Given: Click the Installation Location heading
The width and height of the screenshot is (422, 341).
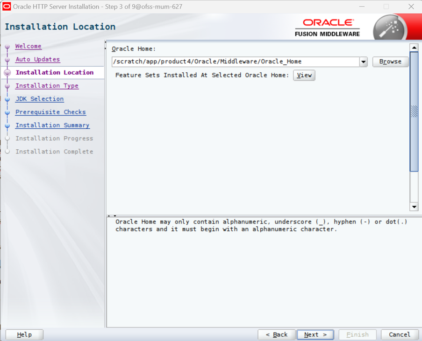Looking at the screenshot, I should [x=60, y=27].
